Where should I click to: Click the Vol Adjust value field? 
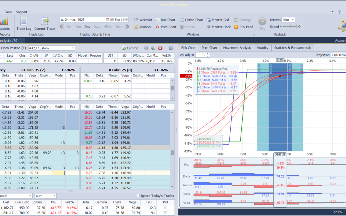(201, 55)
